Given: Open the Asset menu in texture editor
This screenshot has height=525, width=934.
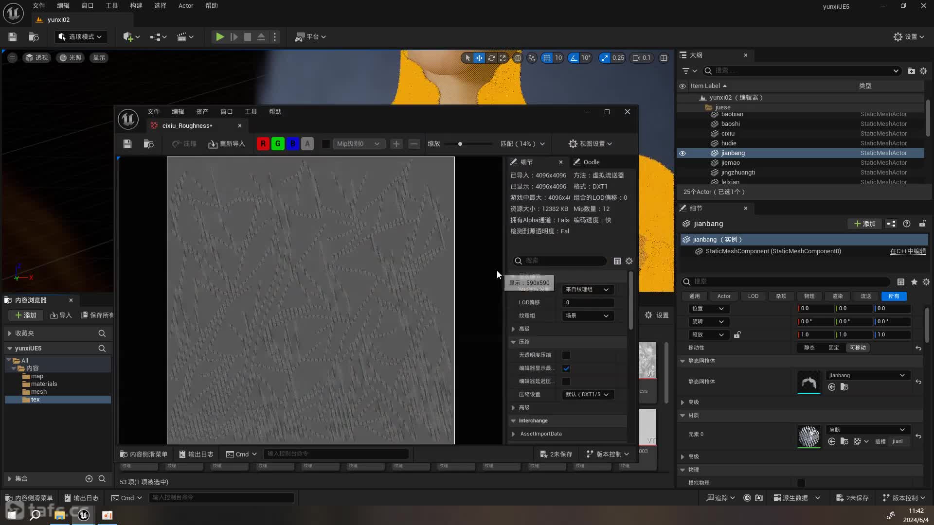Looking at the screenshot, I should point(202,112).
